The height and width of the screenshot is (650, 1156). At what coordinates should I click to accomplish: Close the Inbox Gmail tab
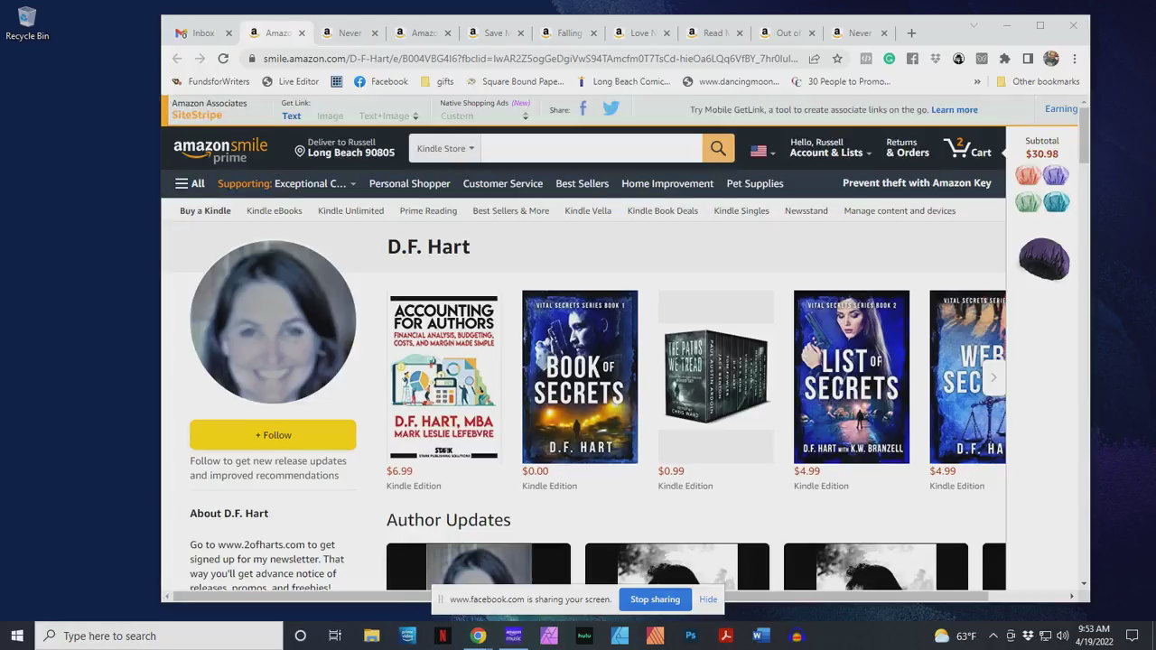228,33
